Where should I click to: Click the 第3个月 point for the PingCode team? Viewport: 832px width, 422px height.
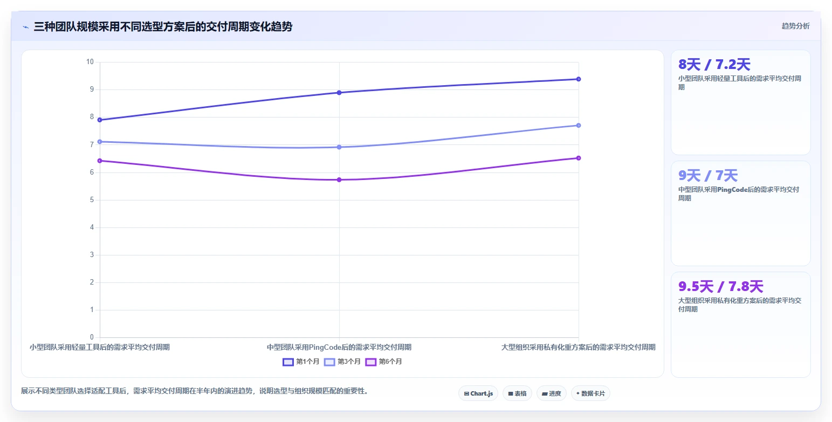point(339,147)
